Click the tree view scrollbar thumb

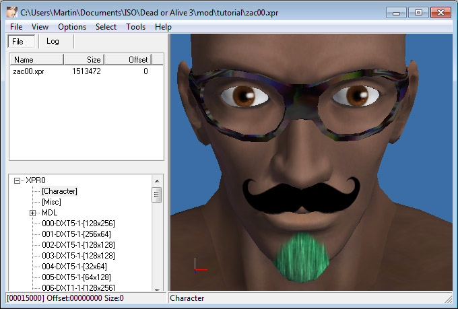pos(157,195)
